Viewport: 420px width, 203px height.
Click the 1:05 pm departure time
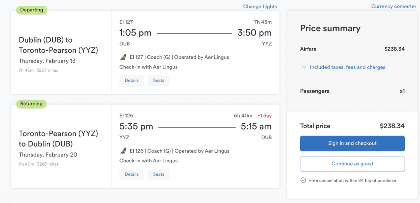pyautogui.click(x=136, y=33)
